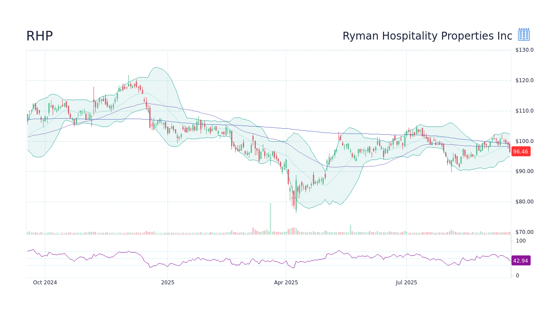
Task: Click the Ryman Hospitality Properties Inc title
Action: coord(427,36)
